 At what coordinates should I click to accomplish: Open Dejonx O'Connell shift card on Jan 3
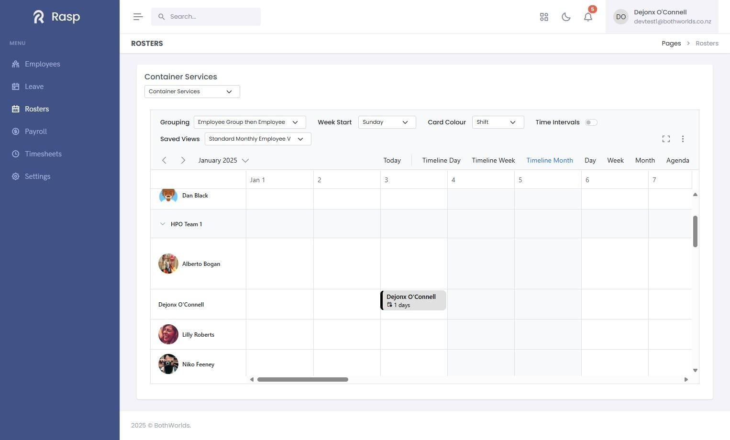413,300
